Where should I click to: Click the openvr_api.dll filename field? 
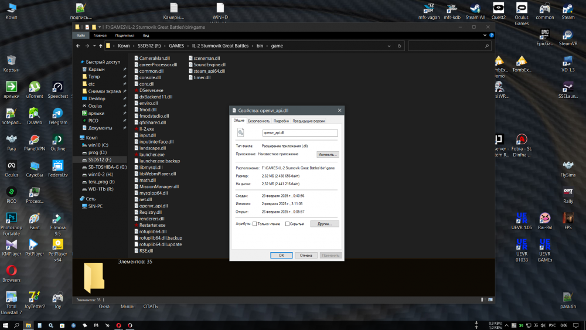point(300,133)
